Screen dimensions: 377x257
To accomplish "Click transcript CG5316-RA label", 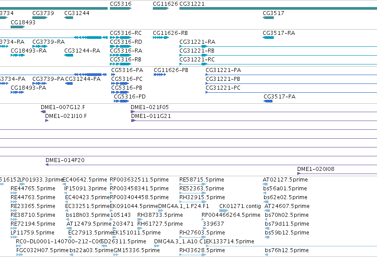I will tap(126, 51).
